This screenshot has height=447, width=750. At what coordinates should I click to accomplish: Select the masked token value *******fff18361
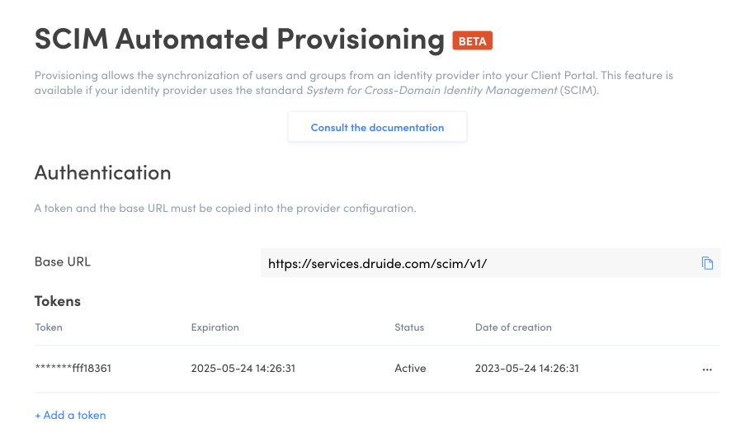73,368
